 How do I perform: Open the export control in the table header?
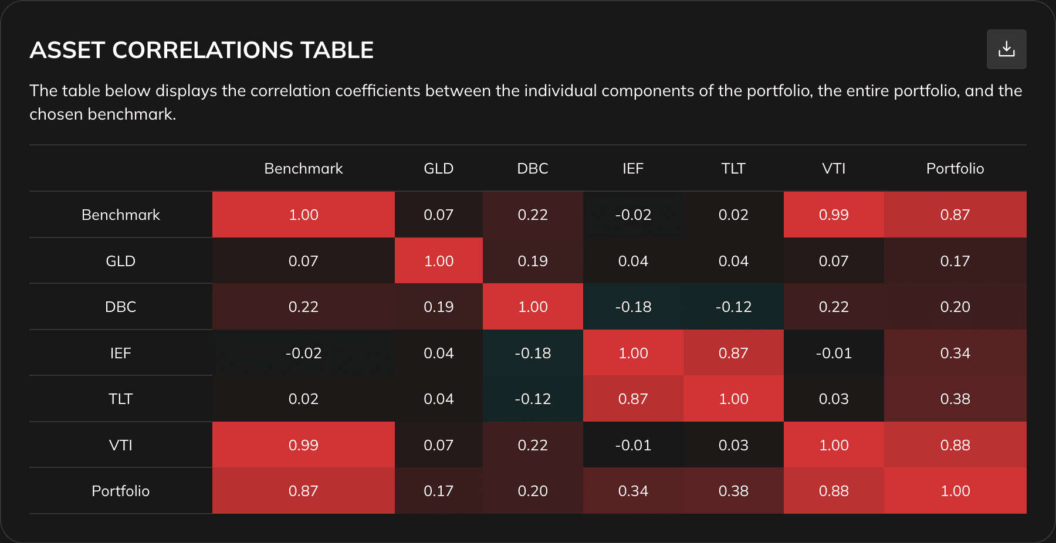[x=1007, y=49]
